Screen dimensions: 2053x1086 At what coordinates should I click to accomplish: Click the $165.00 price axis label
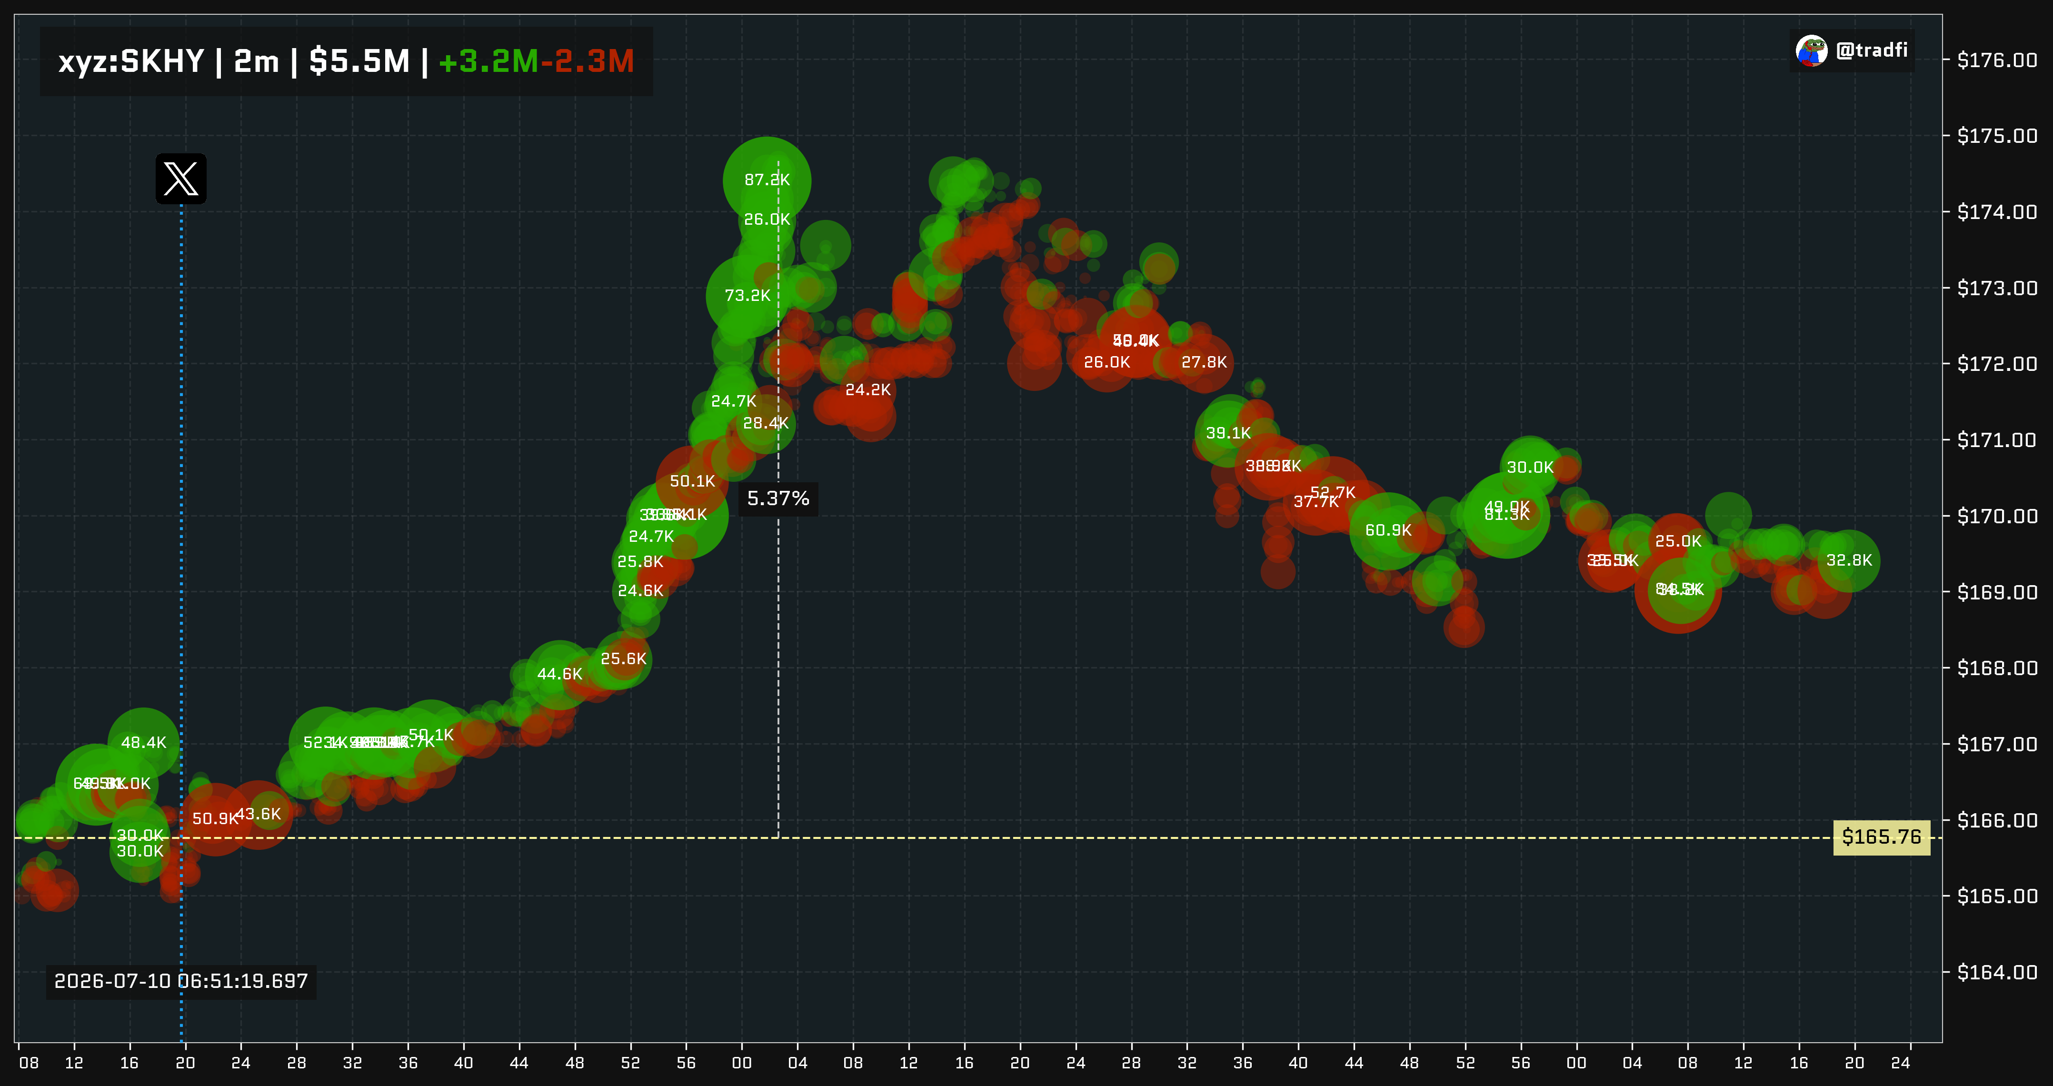tap(1997, 897)
